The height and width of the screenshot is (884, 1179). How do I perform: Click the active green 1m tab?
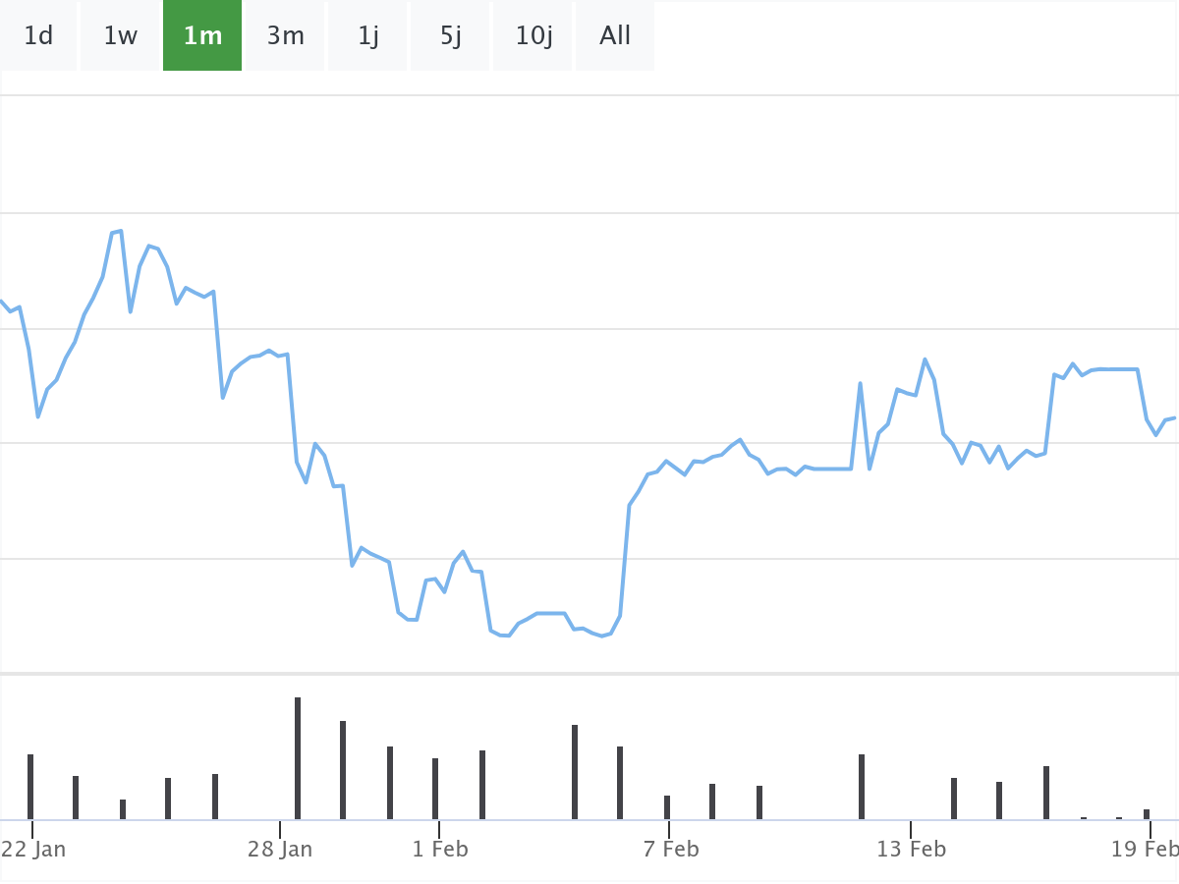point(202,36)
